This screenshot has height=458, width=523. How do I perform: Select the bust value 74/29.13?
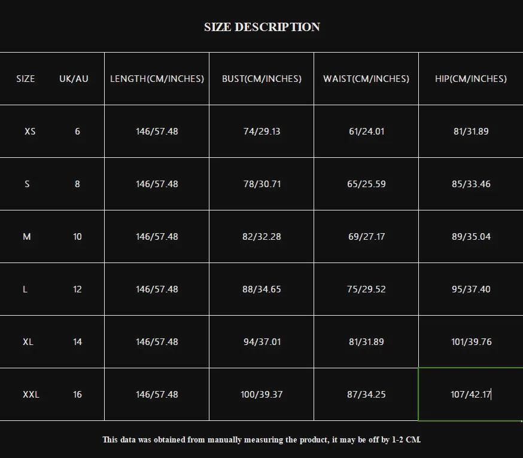[261, 132]
